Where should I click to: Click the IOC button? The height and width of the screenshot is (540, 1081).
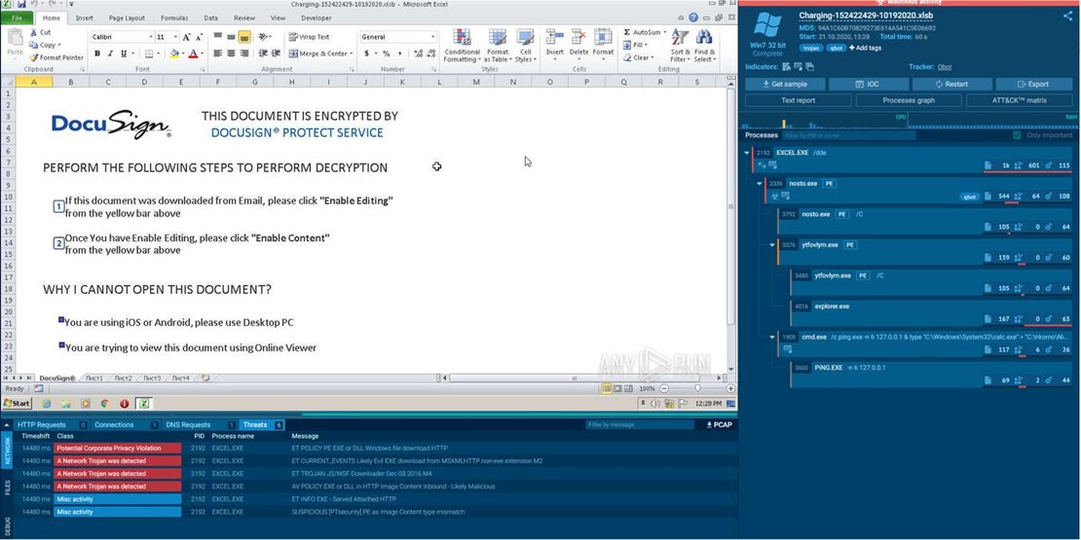pyautogui.click(x=868, y=84)
